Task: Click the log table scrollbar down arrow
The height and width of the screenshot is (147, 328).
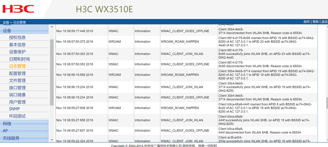Action: click(327, 140)
